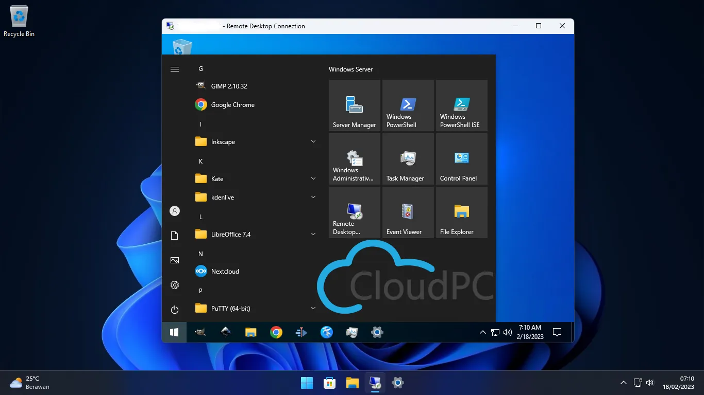This screenshot has height=395, width=704.
Task: Open remote Action Center notifications icon
Action: 557,332
